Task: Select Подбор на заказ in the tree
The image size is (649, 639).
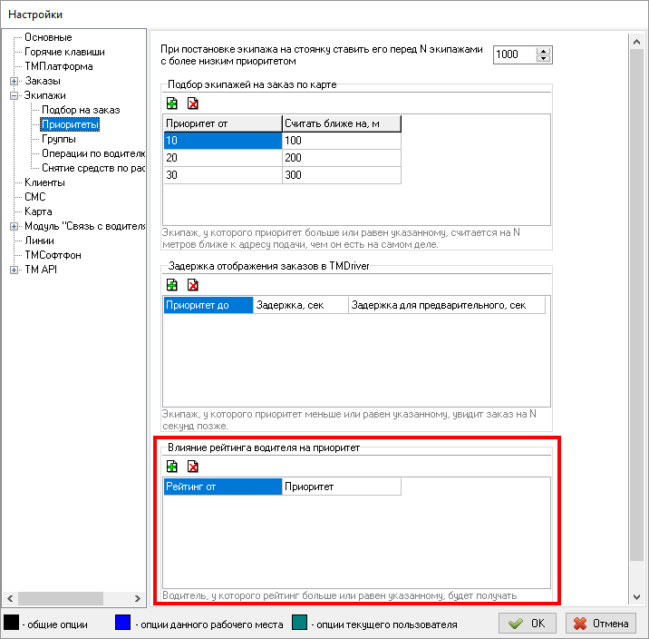Action: pos(81,110)
